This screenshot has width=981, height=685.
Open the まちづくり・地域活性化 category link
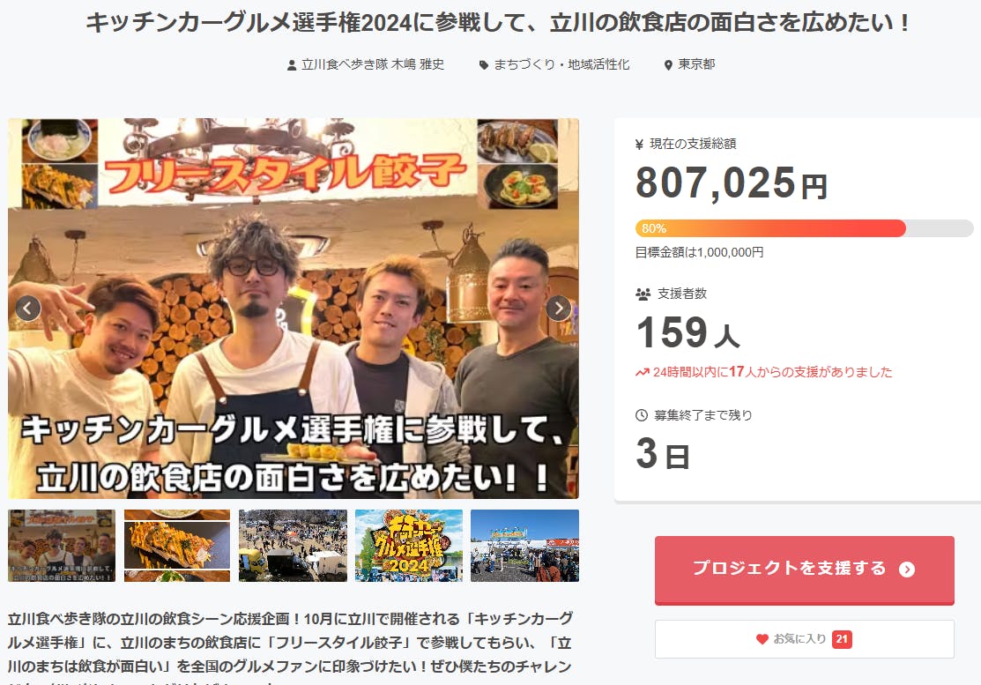point(561,64)
